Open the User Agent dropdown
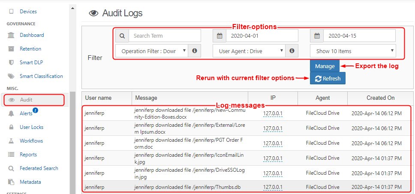The image size is (415, 194). (249, 51)
